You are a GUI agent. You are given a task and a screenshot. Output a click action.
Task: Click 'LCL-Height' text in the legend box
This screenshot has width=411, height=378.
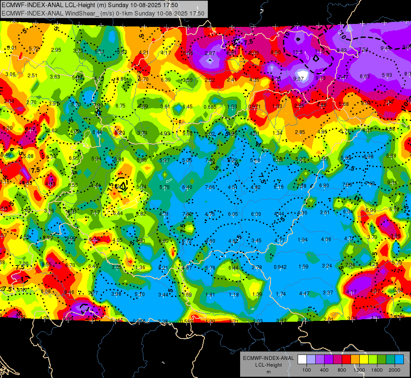(268, 365)
